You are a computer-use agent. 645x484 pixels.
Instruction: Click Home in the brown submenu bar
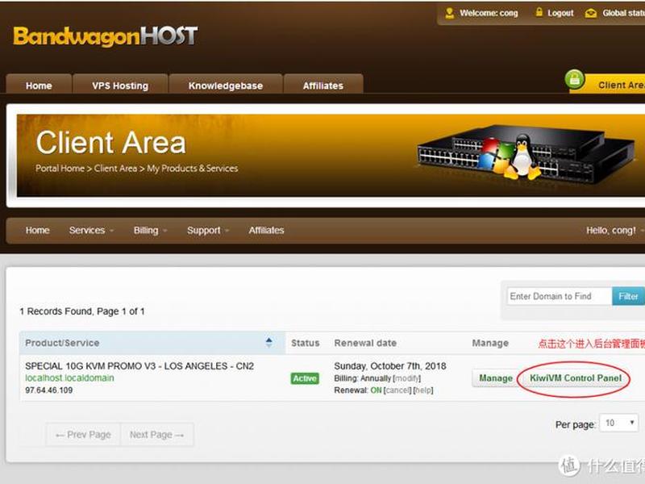[x=37, y=231]
